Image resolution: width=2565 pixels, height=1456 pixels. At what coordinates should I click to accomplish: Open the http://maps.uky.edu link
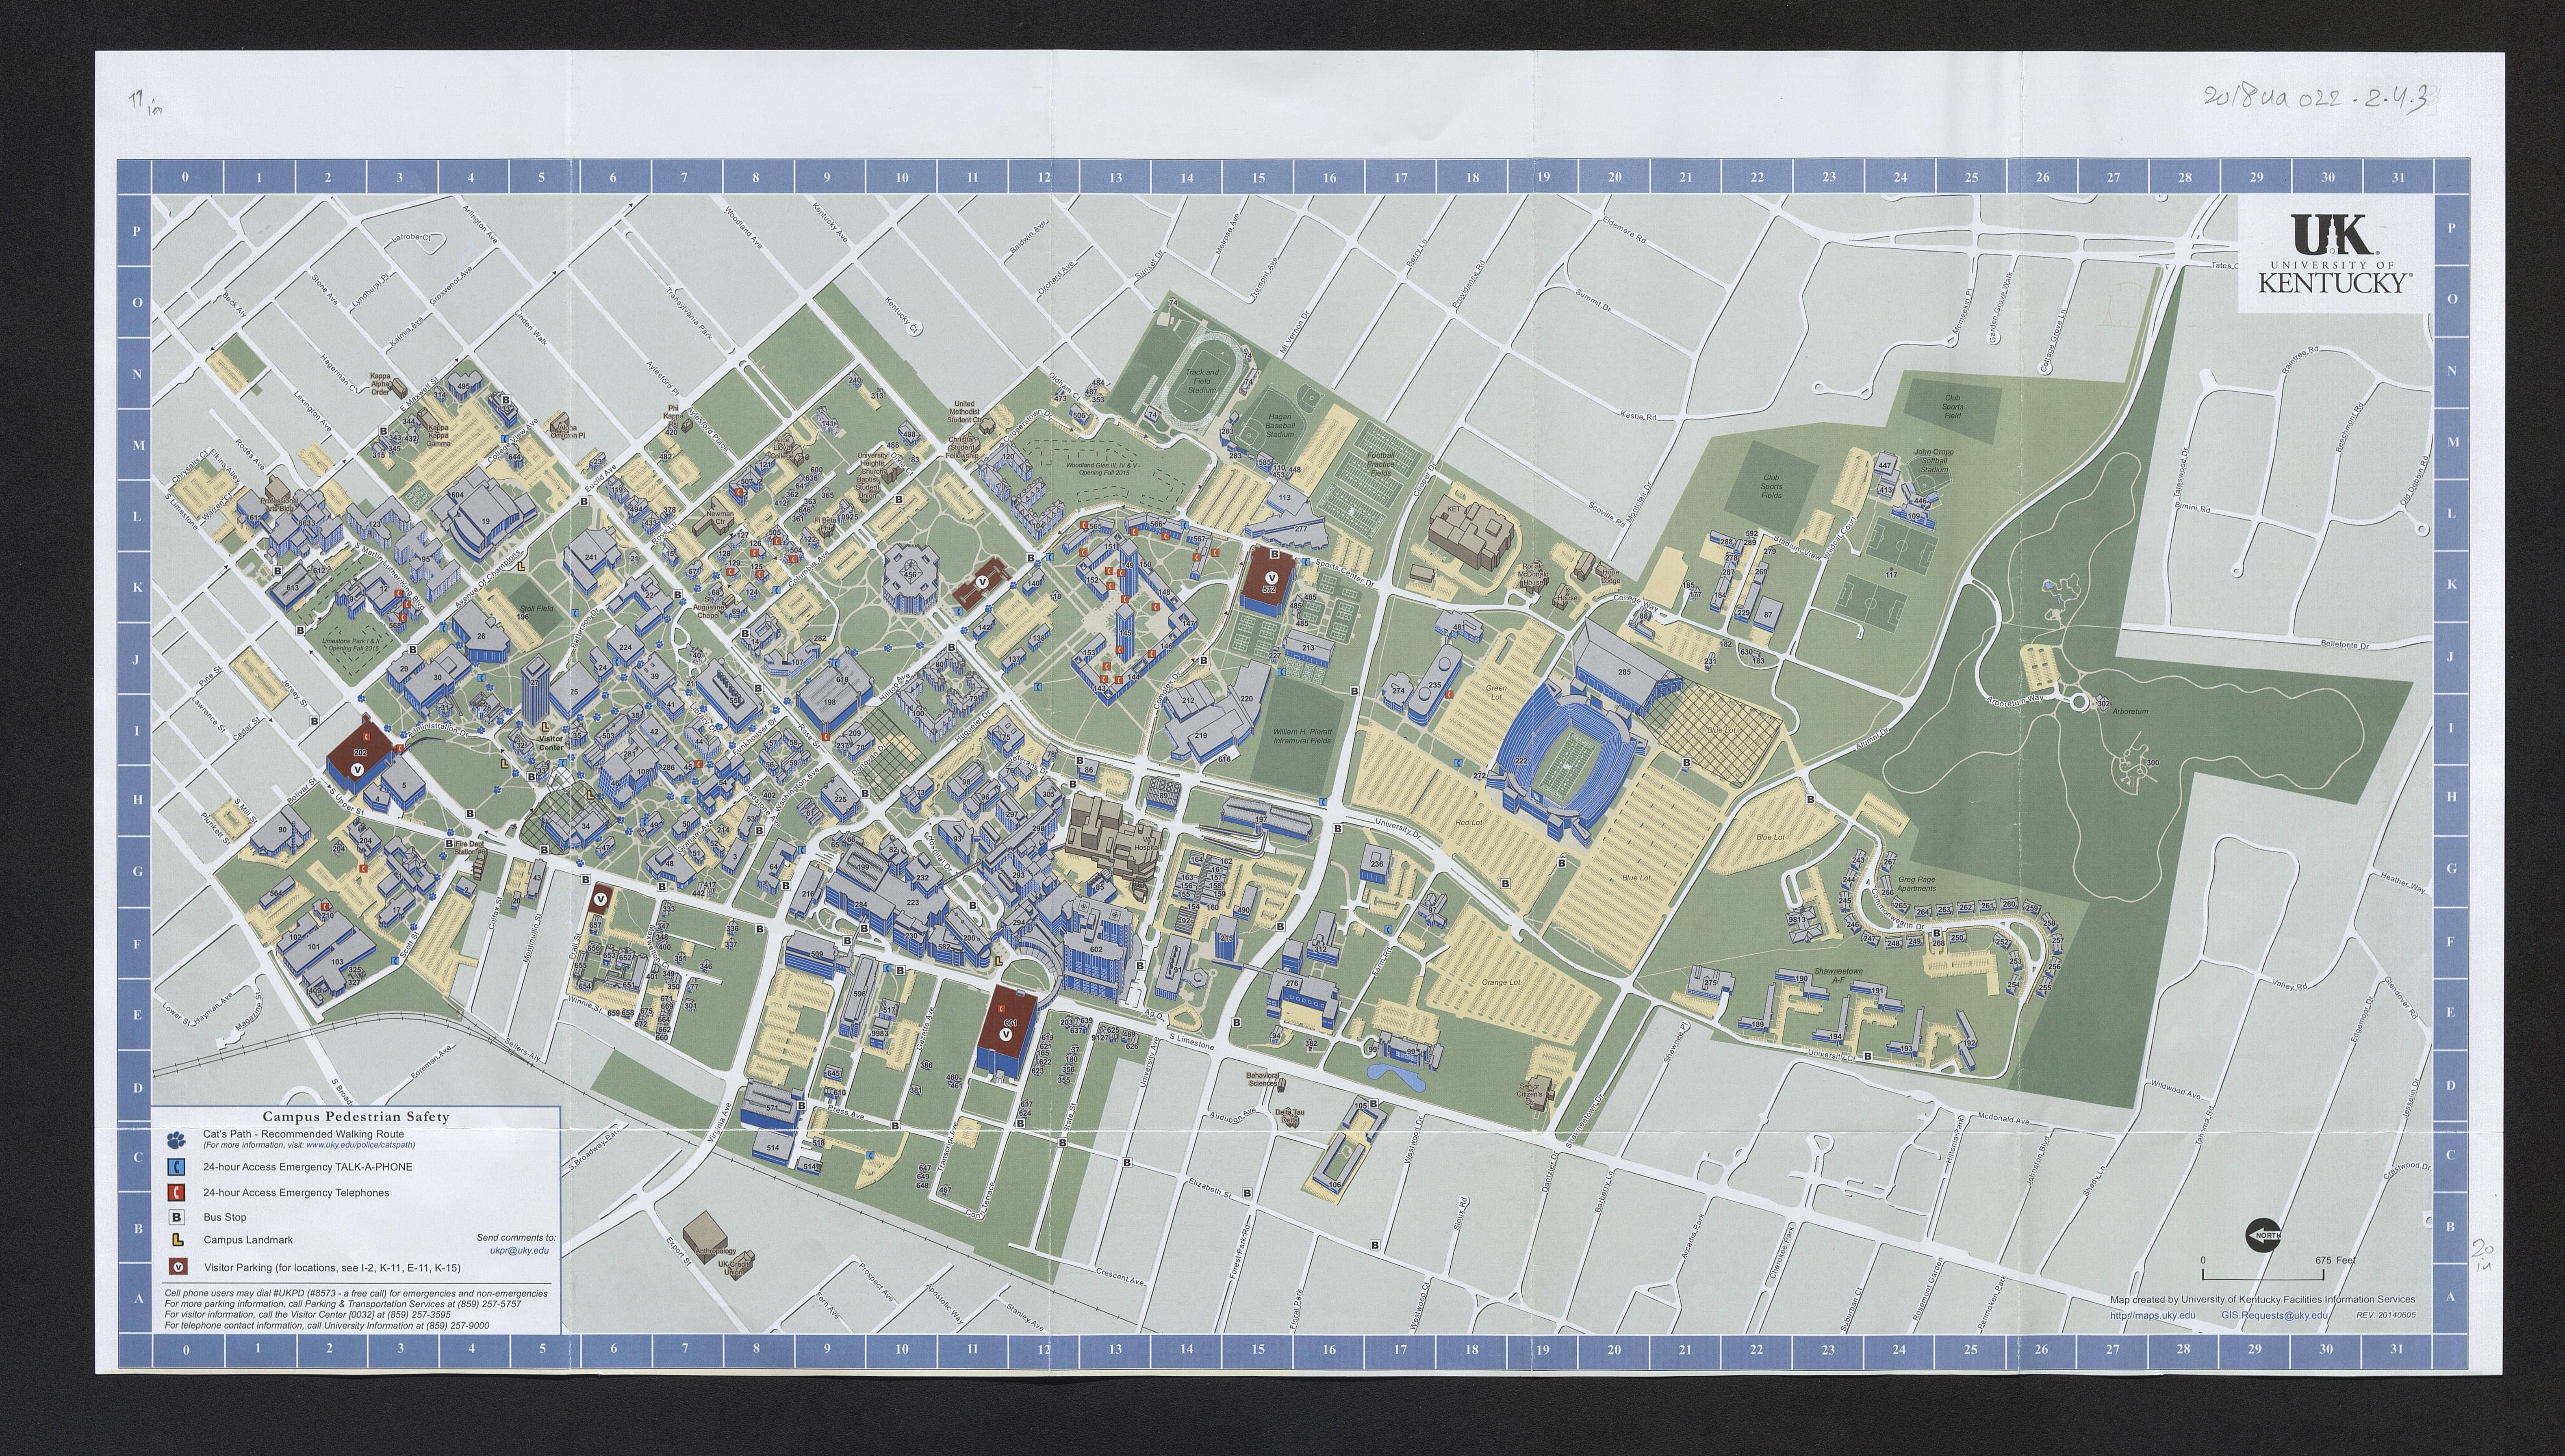2152,1315
